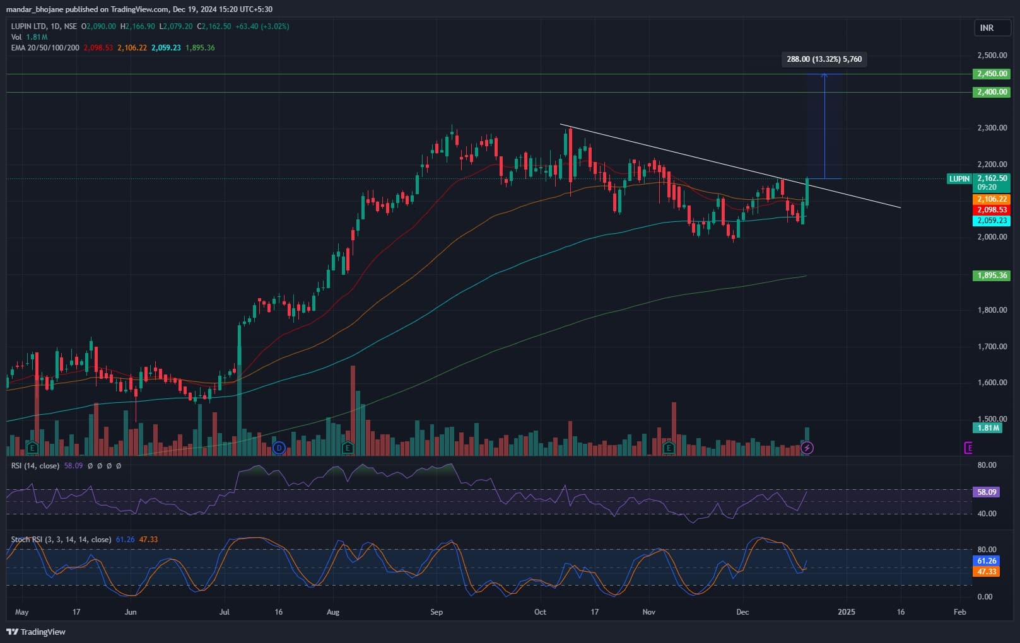The height and width of the screenshot is (643, 1020).
Task: Click the TradingView logo
Action: pyautogui.click(x=36, y=632)
